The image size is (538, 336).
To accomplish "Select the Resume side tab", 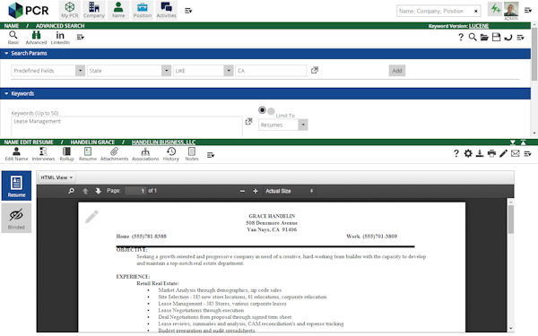I will point(16,185).
